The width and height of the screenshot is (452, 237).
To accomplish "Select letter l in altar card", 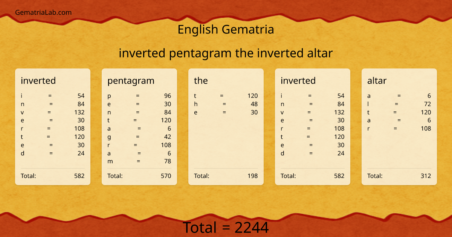I will (x=368, y=104).
